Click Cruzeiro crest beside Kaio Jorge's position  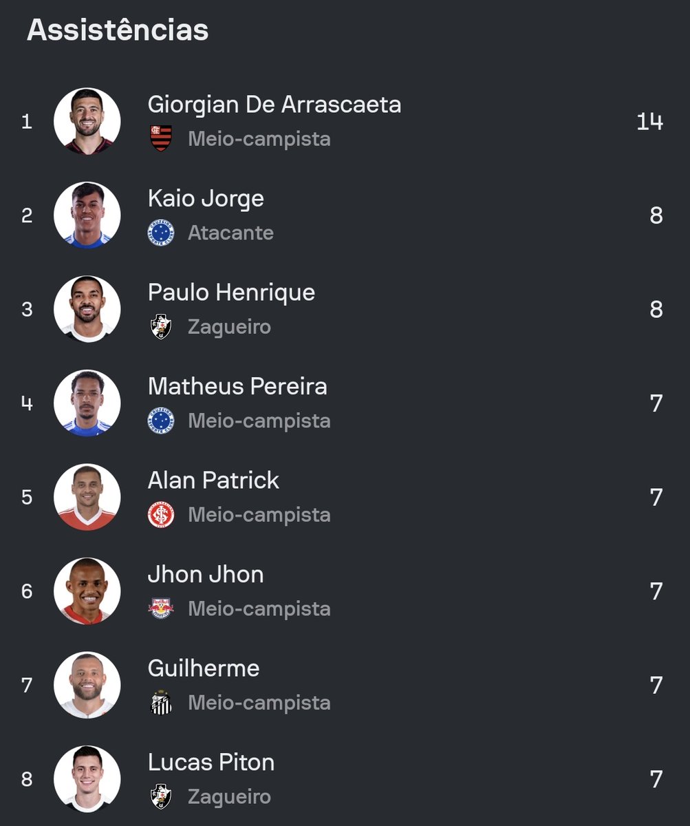[x=161, y=233]
